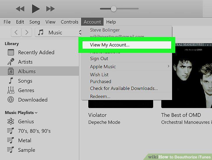The width and height of the screenshot is (212, 160).
Task: Open the Genius playlist
Action: pyautogui.click(x=26, y=122)
